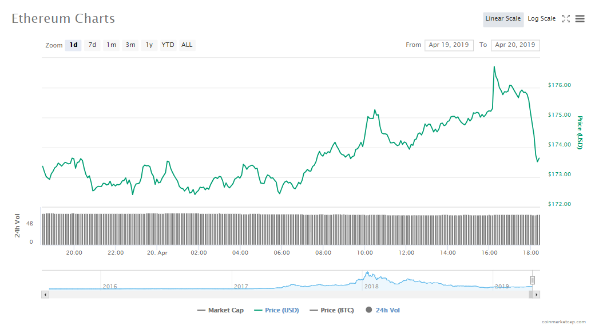The height and width of the screenshot is (333, 595).
Task: Click navigator scrollbar left arrow
Action: click(x=45, y=294)
